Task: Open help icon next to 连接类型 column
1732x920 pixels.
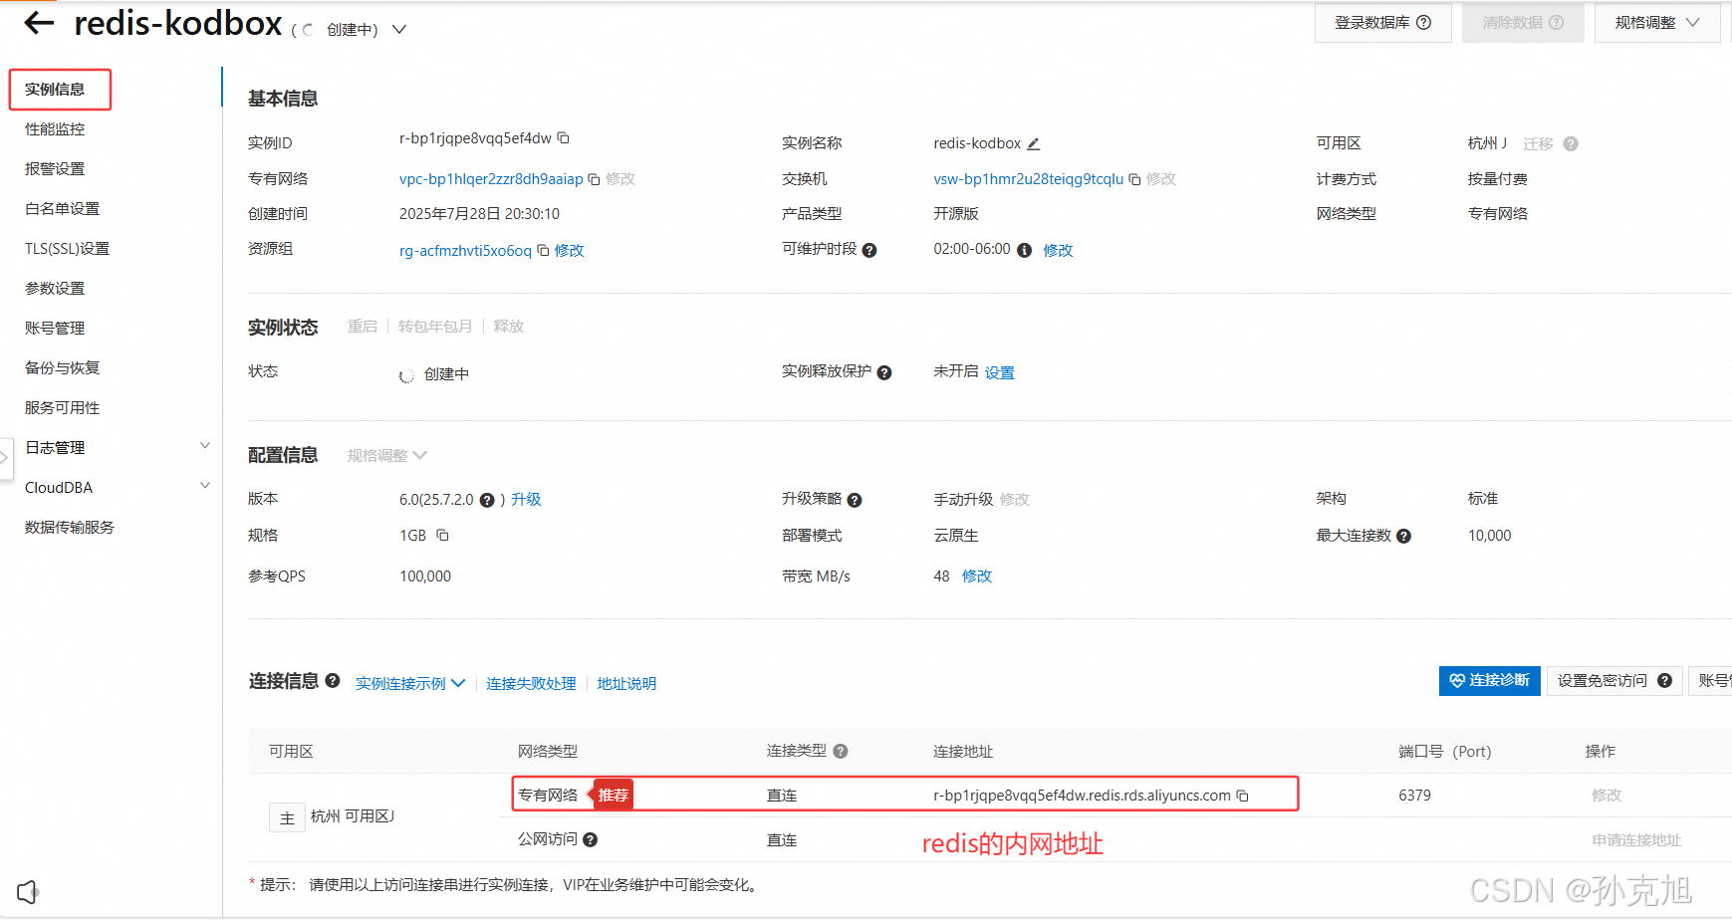Action: pyautogui.click(x=841, y=751)
